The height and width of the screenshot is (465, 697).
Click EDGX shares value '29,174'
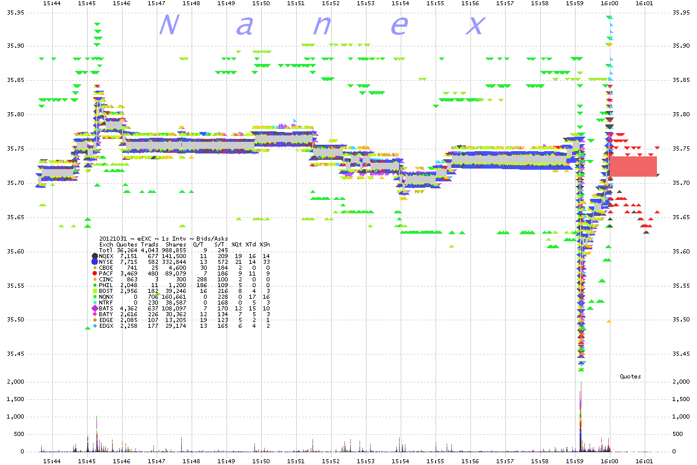[175, 325]
